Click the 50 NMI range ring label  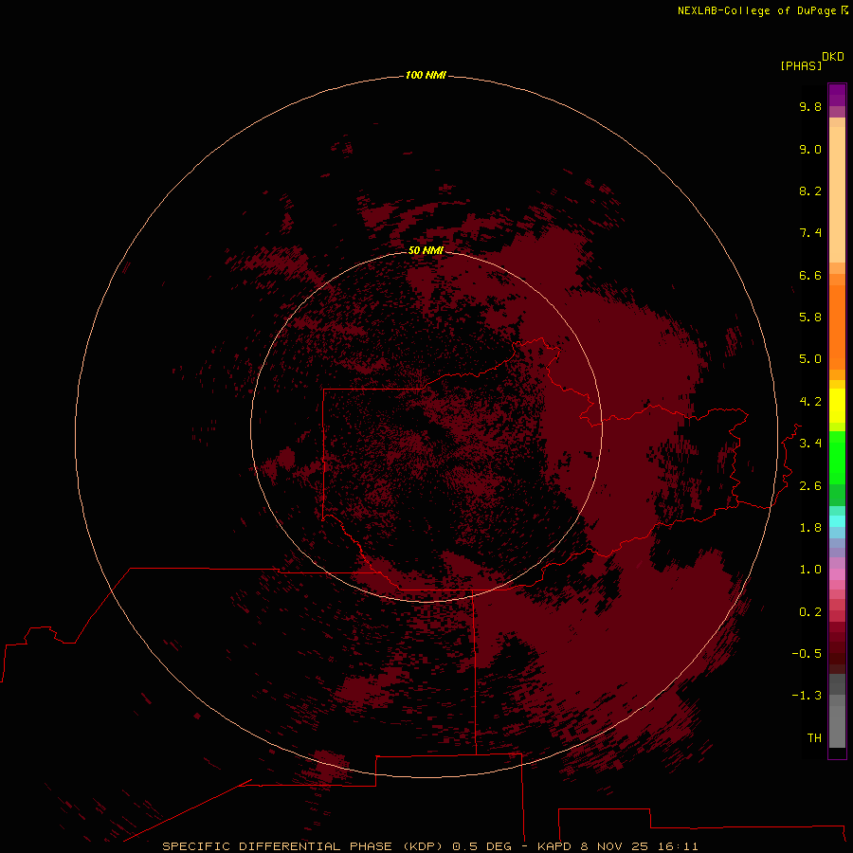(426, 250)
